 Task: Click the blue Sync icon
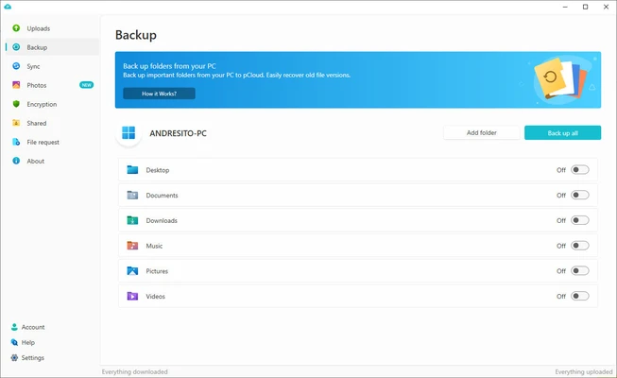click(16, 66)
